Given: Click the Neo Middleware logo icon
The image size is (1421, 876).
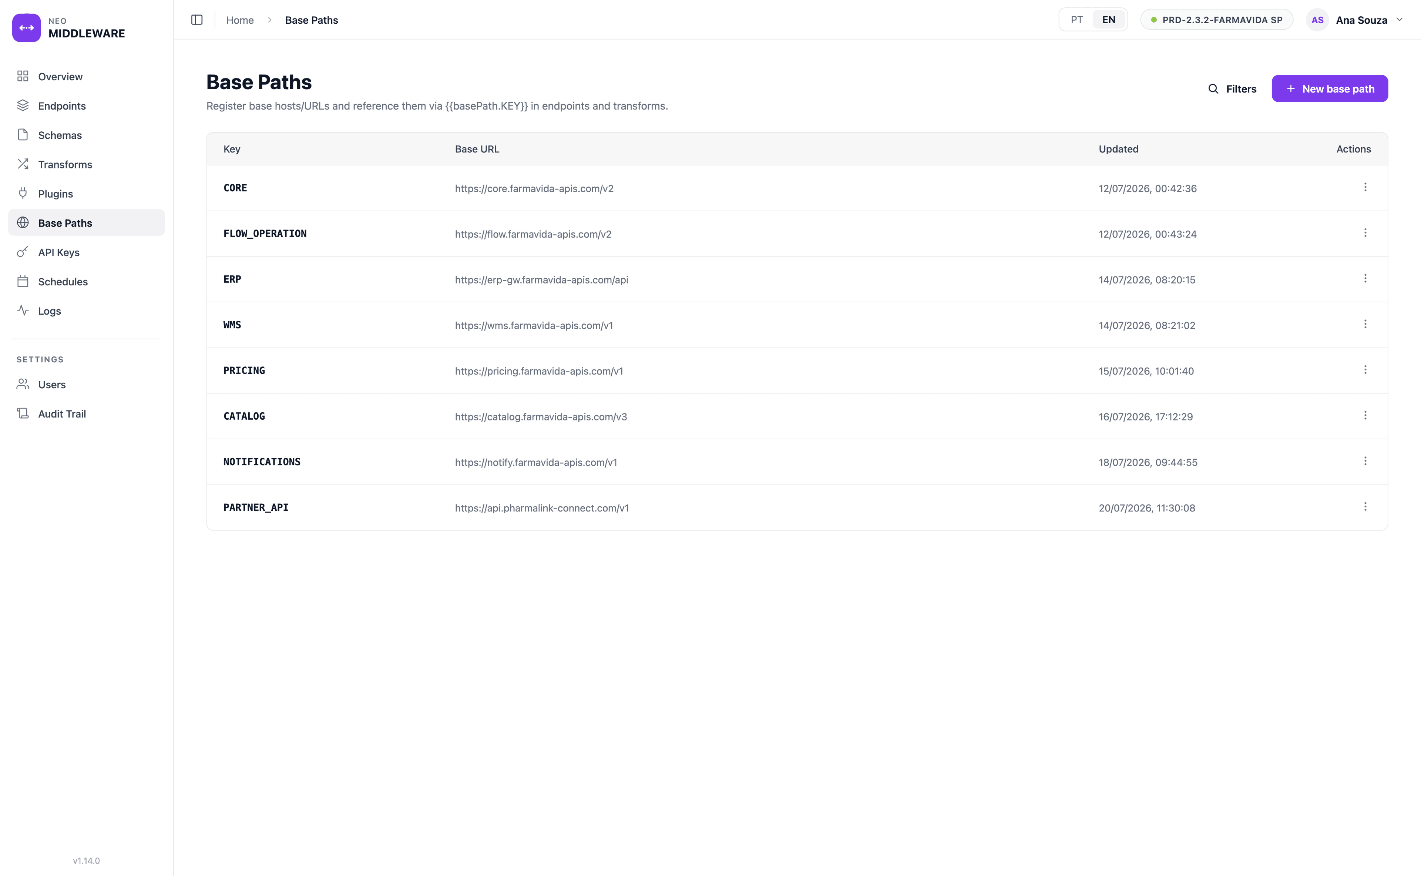Looking at the screenshot, I should 26,27.
